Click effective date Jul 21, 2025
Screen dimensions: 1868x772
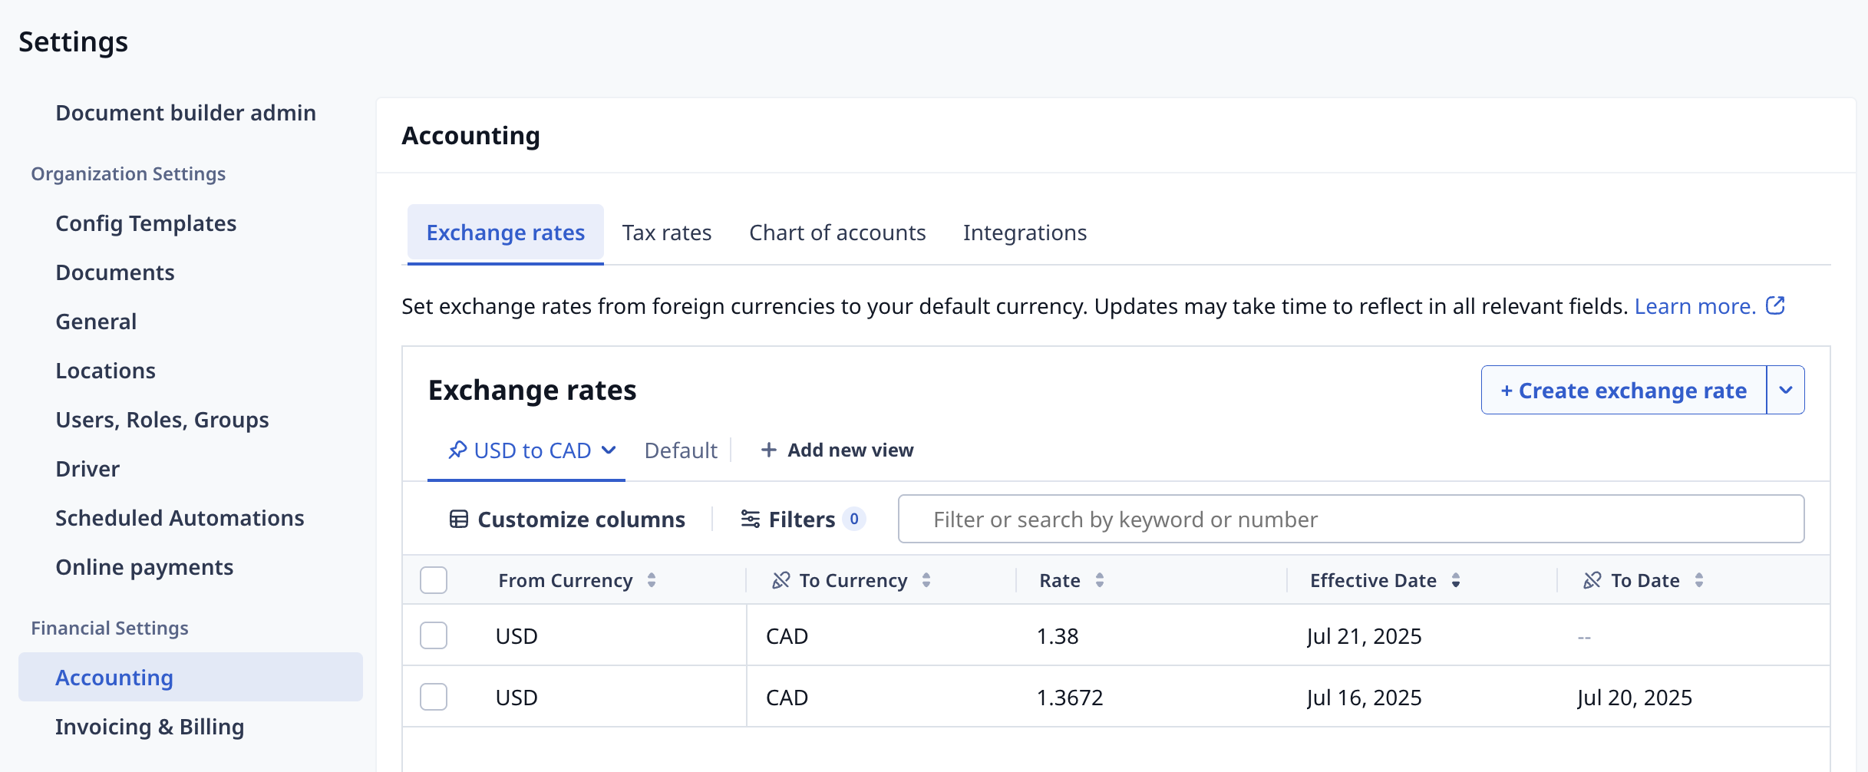(x=1365, y=636)
